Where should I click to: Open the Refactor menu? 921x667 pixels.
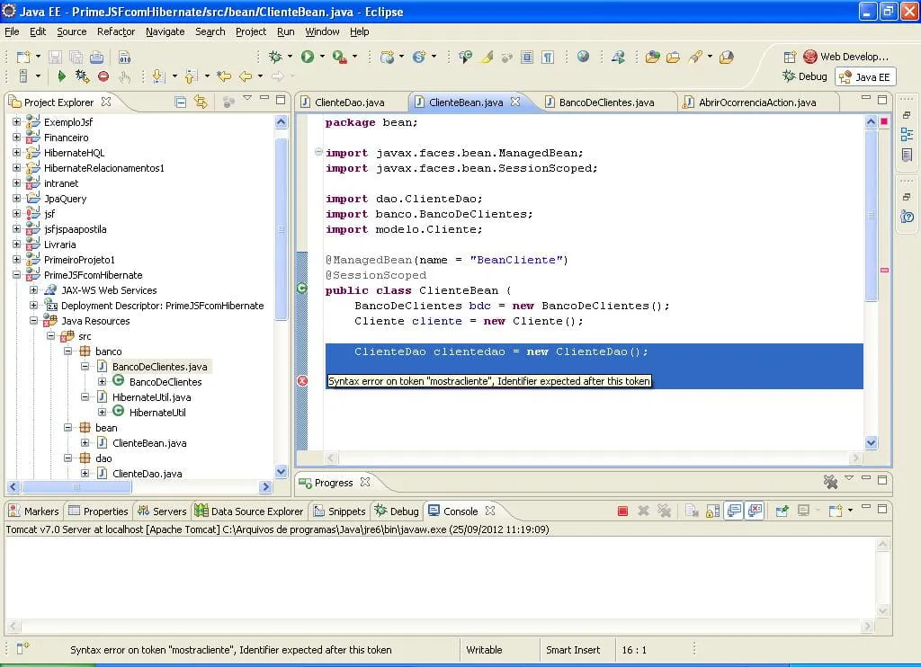click(115, 31)
